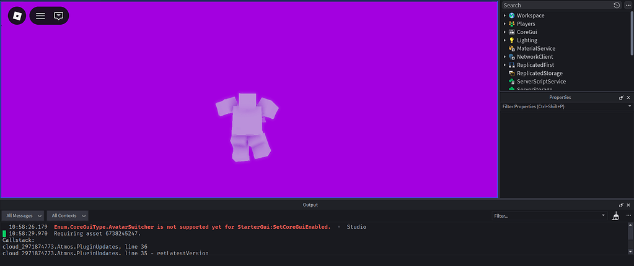
Task: Open Explorer search history clock icon
Action: 617,5
